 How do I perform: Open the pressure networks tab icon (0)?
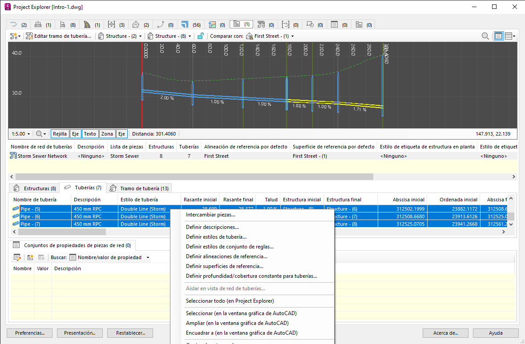click(x=290, y=24)
